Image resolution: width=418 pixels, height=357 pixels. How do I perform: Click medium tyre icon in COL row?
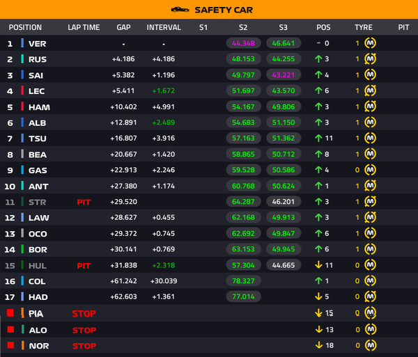pos(371,280)
